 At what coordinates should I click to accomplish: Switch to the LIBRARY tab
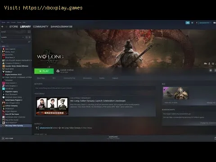[25, 27]
